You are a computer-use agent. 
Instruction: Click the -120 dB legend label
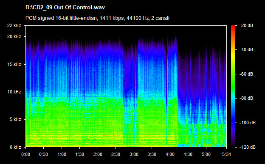coord(248,147)
